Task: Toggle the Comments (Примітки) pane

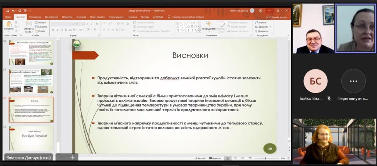Action: (214, 158)
